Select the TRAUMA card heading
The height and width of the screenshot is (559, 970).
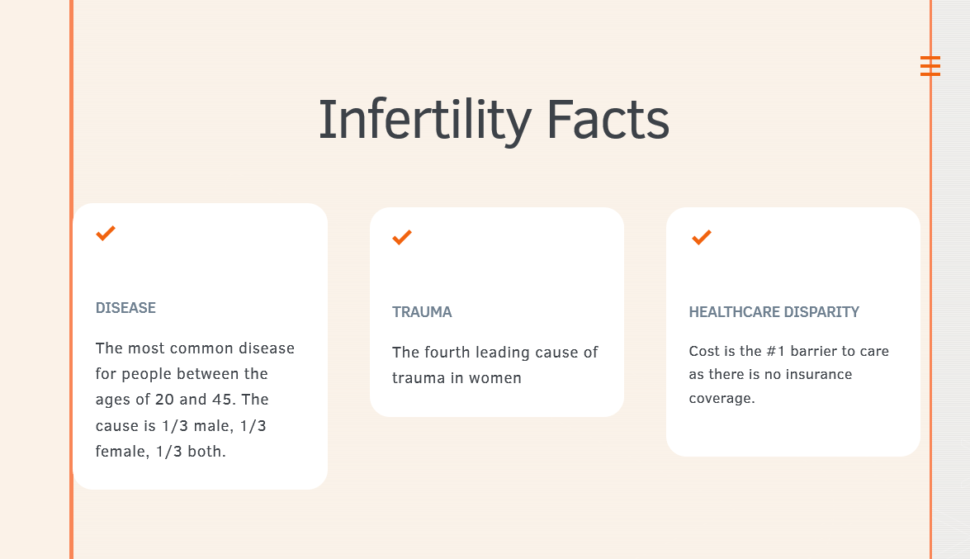point(422,312)
